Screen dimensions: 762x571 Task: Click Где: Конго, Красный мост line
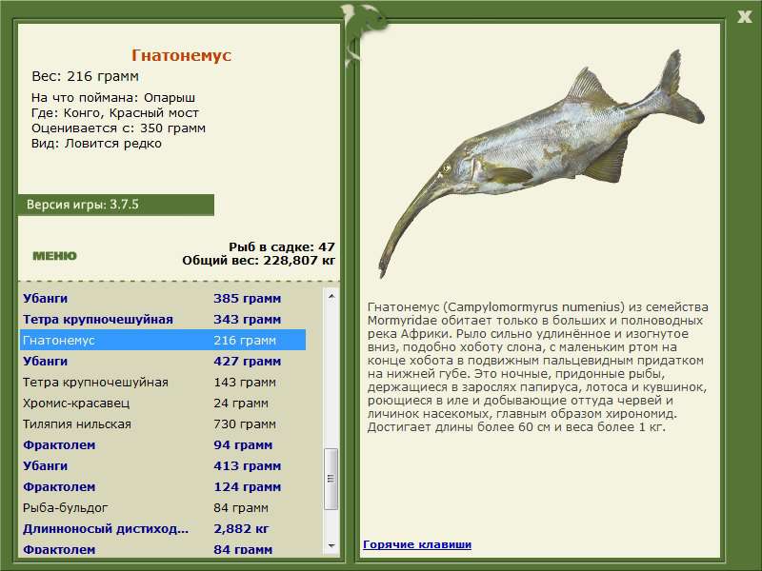115,113
